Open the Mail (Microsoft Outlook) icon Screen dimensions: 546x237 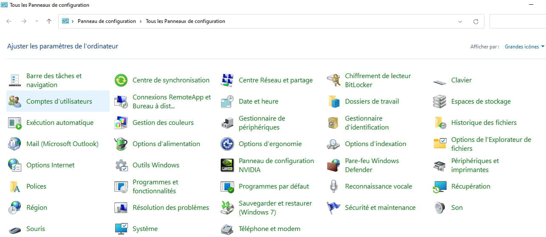pyautogui.click(x=15, y=144)
